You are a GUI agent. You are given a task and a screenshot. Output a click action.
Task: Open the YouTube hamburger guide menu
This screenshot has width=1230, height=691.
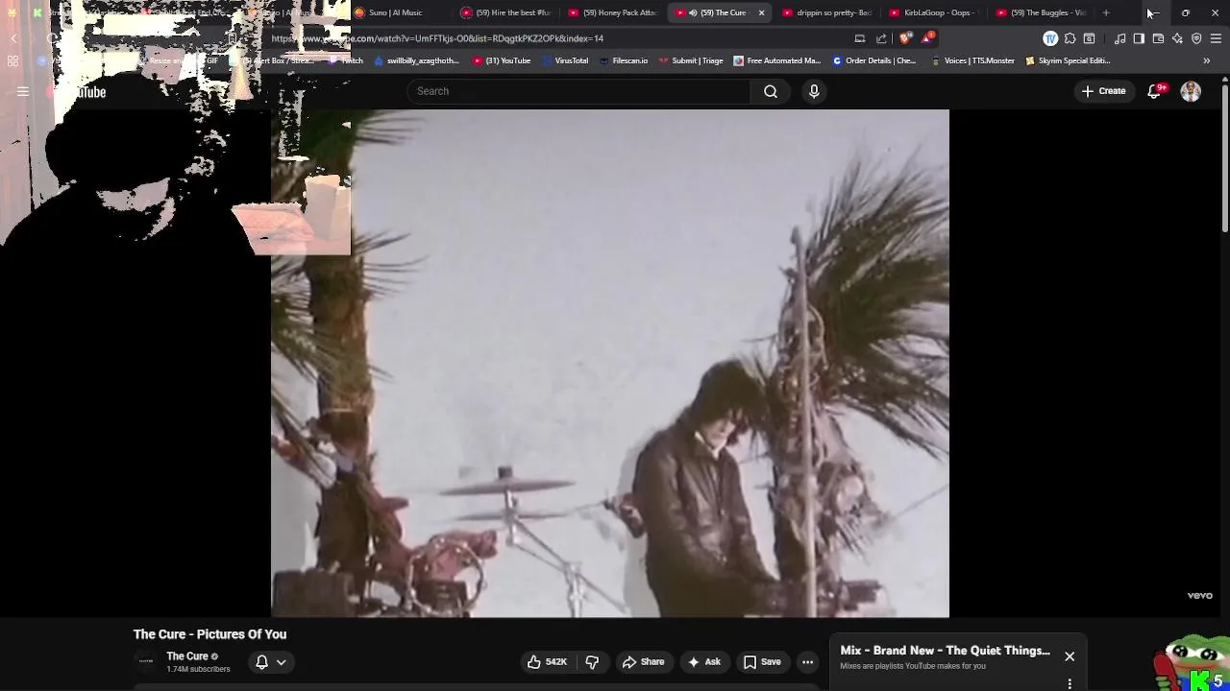coord(23,92)
